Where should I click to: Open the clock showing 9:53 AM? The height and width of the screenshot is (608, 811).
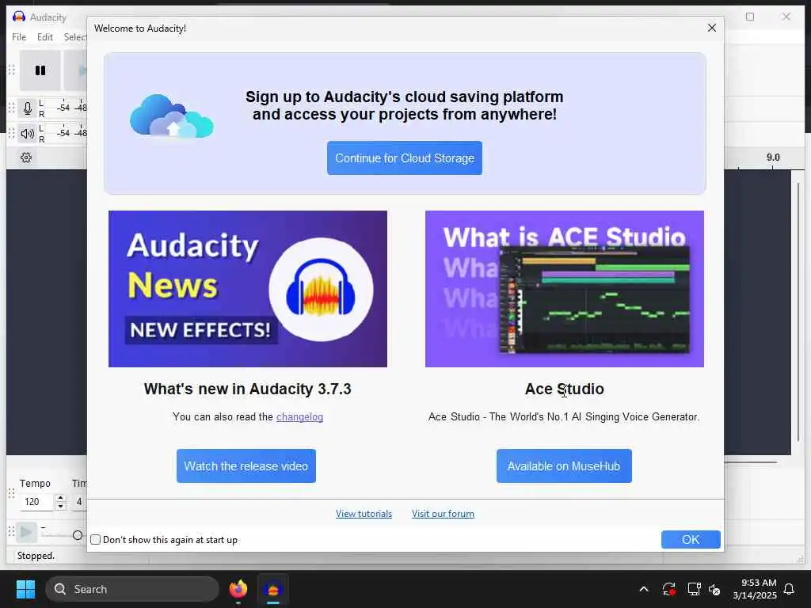(755, 589)
